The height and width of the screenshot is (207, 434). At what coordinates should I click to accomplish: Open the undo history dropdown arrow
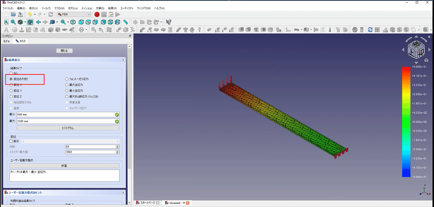pyautogui.click(x=35, y=14)
